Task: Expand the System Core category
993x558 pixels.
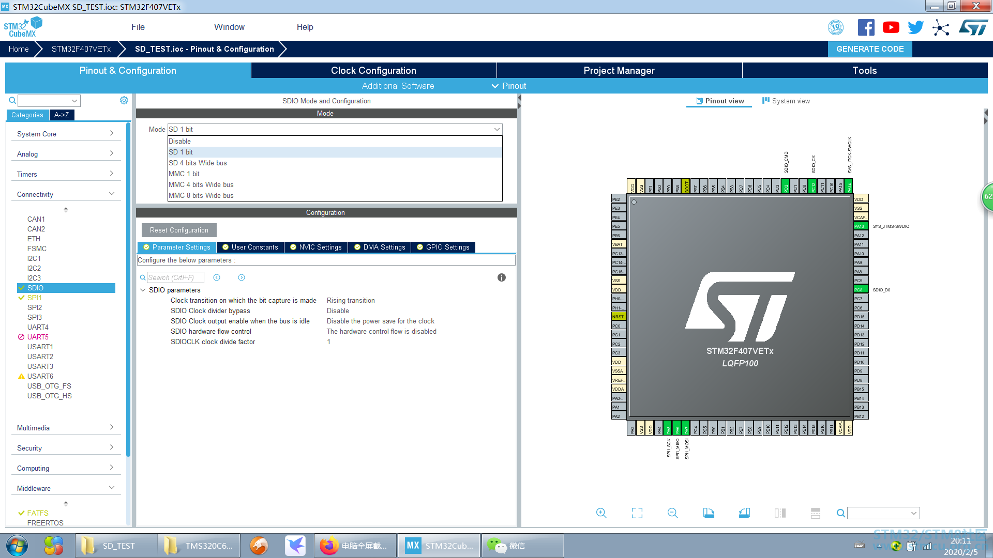Action: (x=66, y=134)
